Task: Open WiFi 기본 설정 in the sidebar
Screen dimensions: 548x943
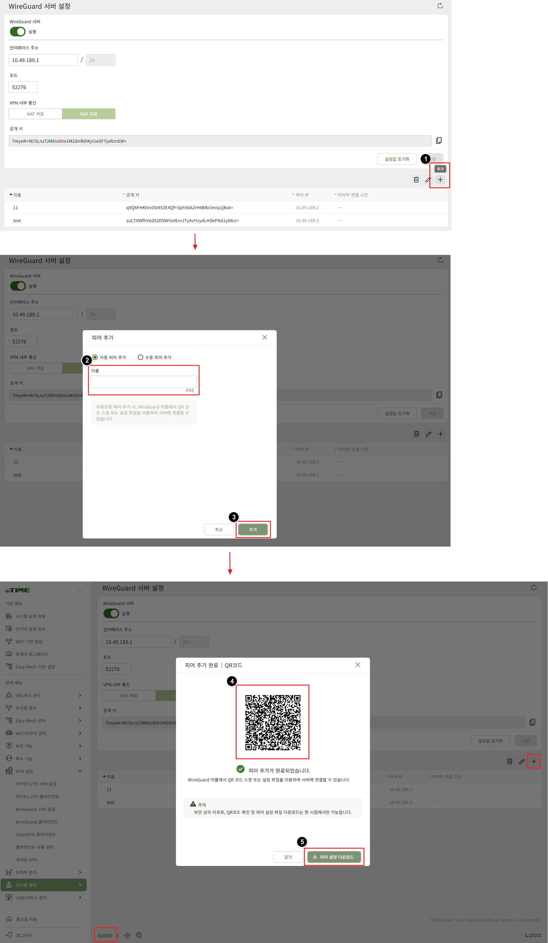Action: click(x=29, y=641)
